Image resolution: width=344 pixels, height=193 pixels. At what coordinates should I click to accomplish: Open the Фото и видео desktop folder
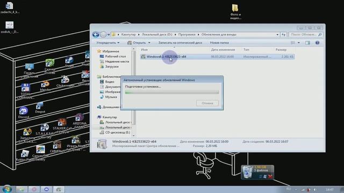tap(235, 12)
